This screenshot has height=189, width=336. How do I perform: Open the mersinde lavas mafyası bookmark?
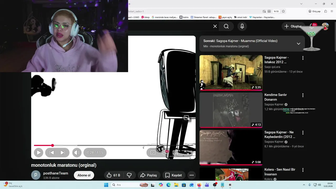coord(165,17)
